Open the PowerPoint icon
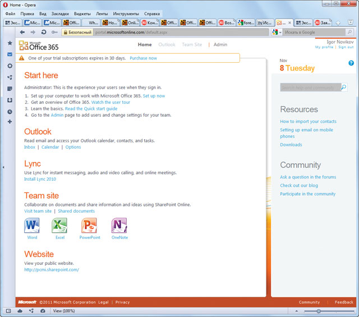This screenshot has height=317, width=359. (89, 226)
